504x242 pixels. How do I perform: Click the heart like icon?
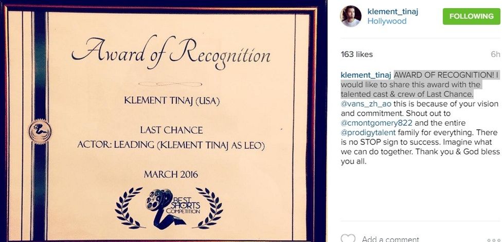[348, 238]
